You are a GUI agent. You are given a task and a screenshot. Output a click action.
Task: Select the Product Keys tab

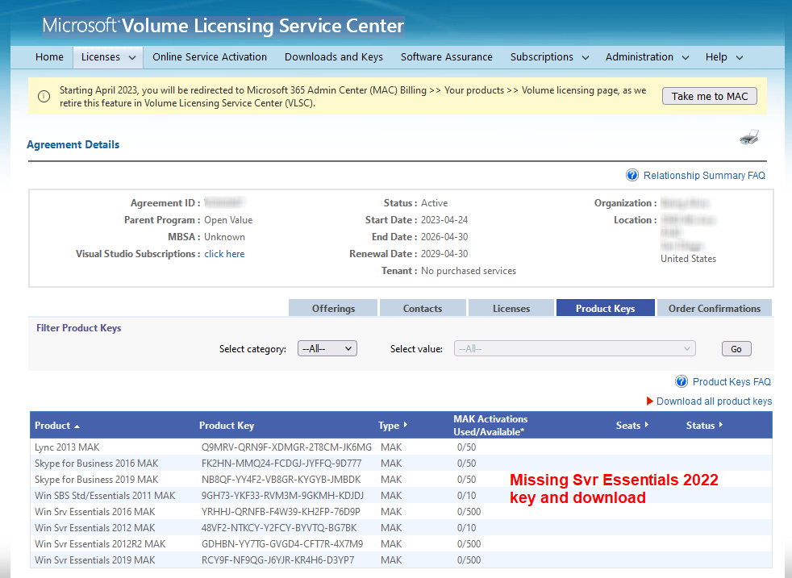(606, 308)
